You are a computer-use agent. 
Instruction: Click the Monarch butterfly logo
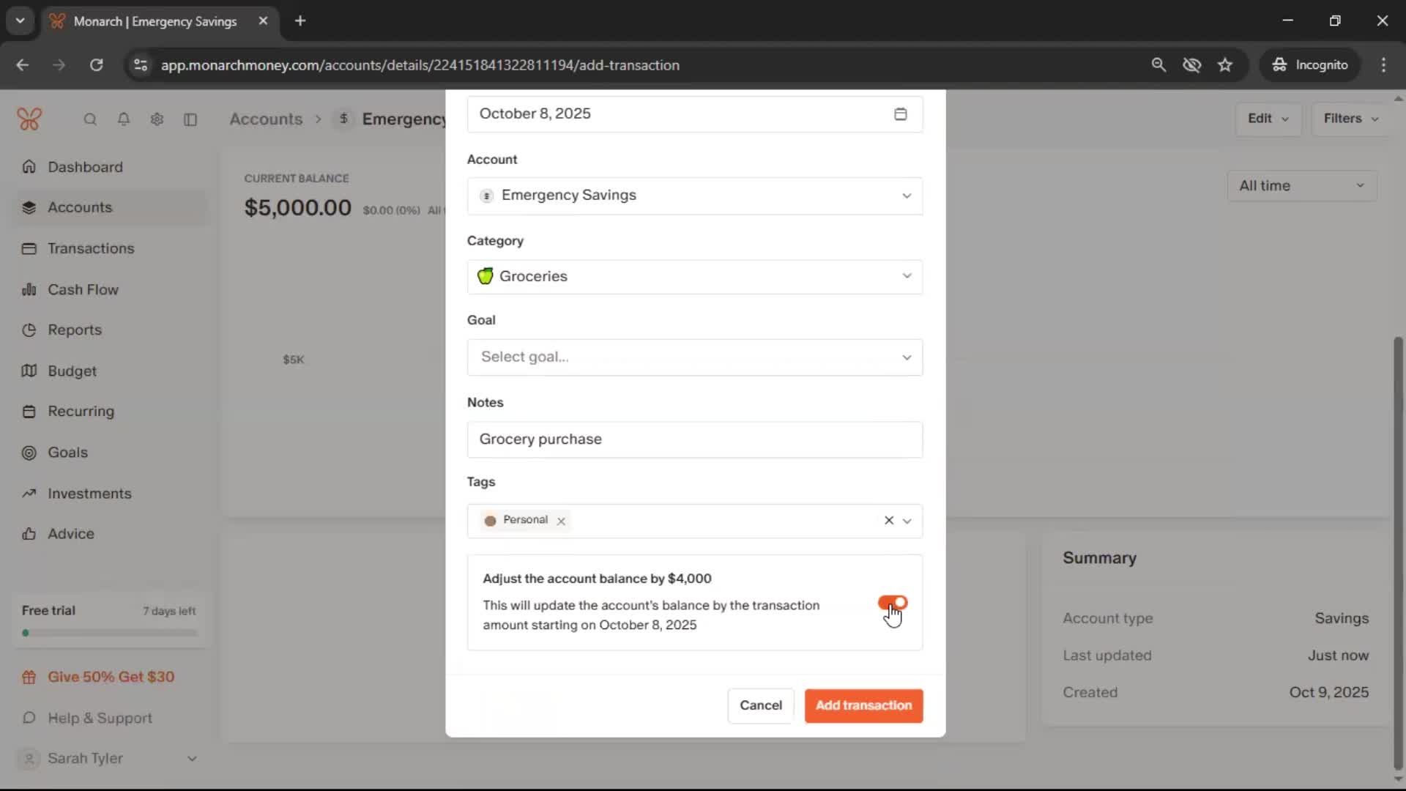pyautogui.click(x=29, y=119)
